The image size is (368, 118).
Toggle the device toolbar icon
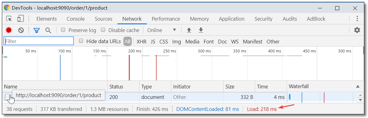coord(21,19)
